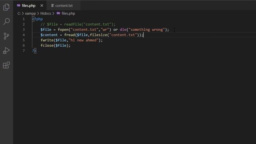The width and height of the screenshot is (256, 144).
Task: Click the $content variable on line 4
Action: coord(49,35)
